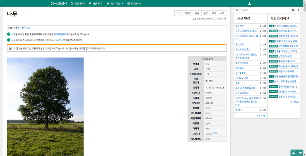Viewport: 306px width, 156px height.
Task: Open the live post starting 오토바이 고속도로
Action: (x=289, y=96)
